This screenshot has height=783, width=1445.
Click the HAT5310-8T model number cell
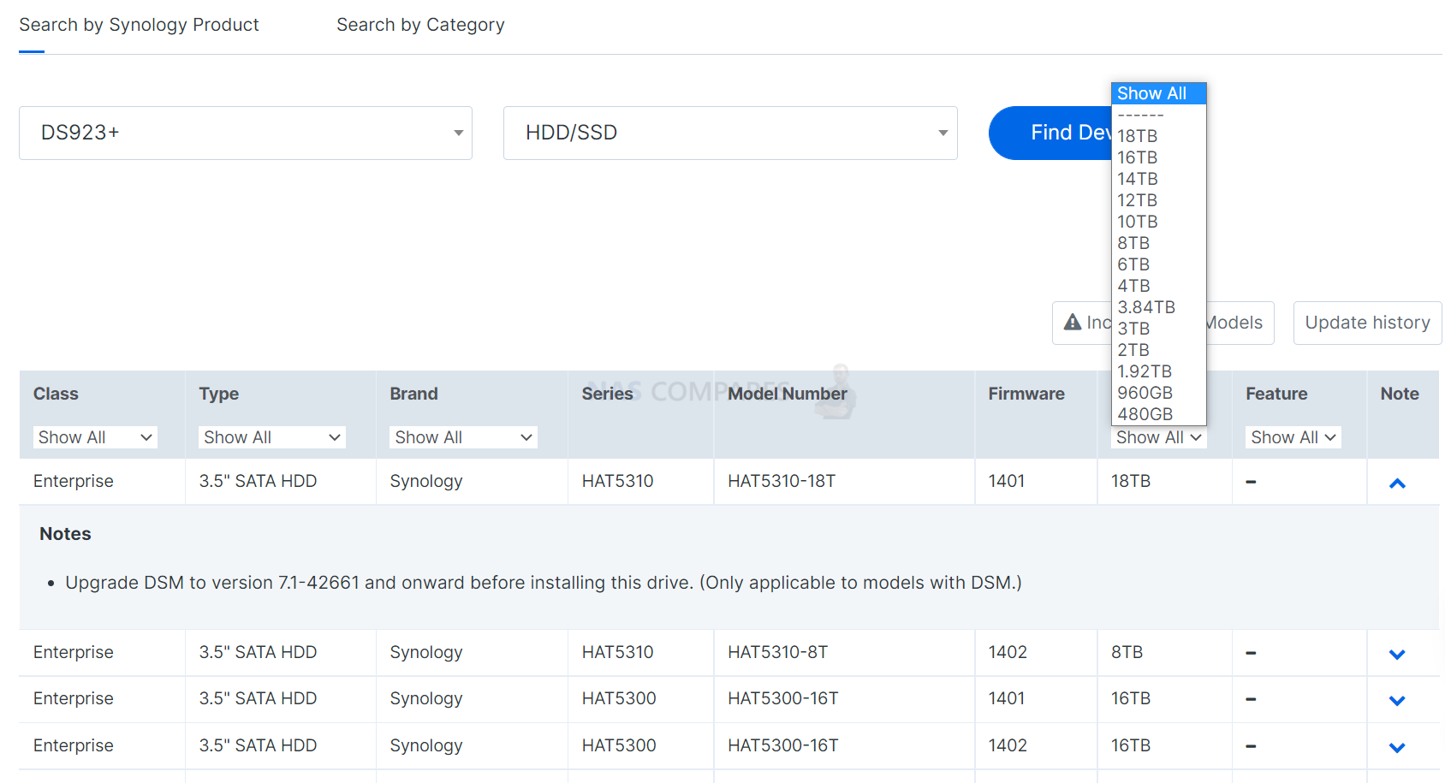tap(778, 652)
